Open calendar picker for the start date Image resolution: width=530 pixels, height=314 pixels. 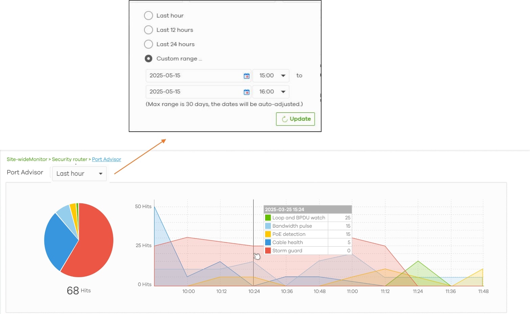click(247, 76)
